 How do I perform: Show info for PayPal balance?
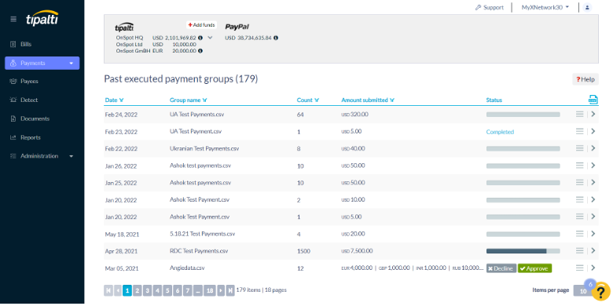pos(276,38)
